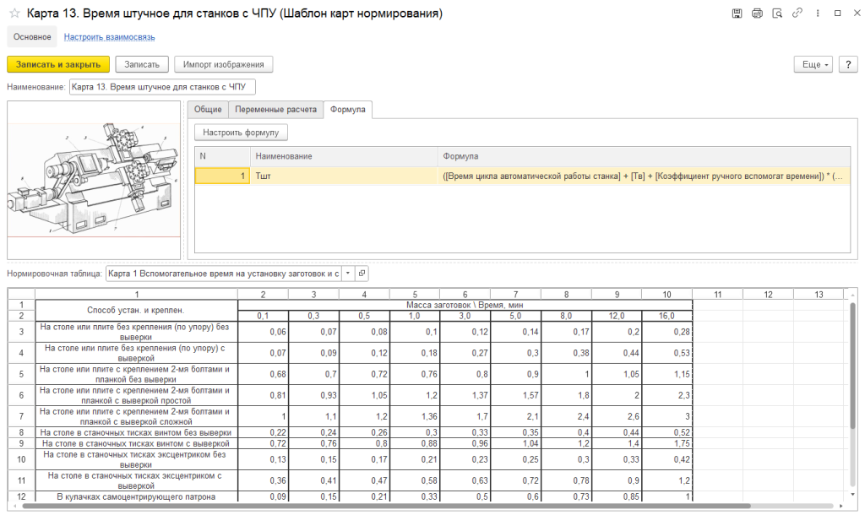Open print preview magnifier icon
This screenshot has width=865, height=515.
point(776,14)
